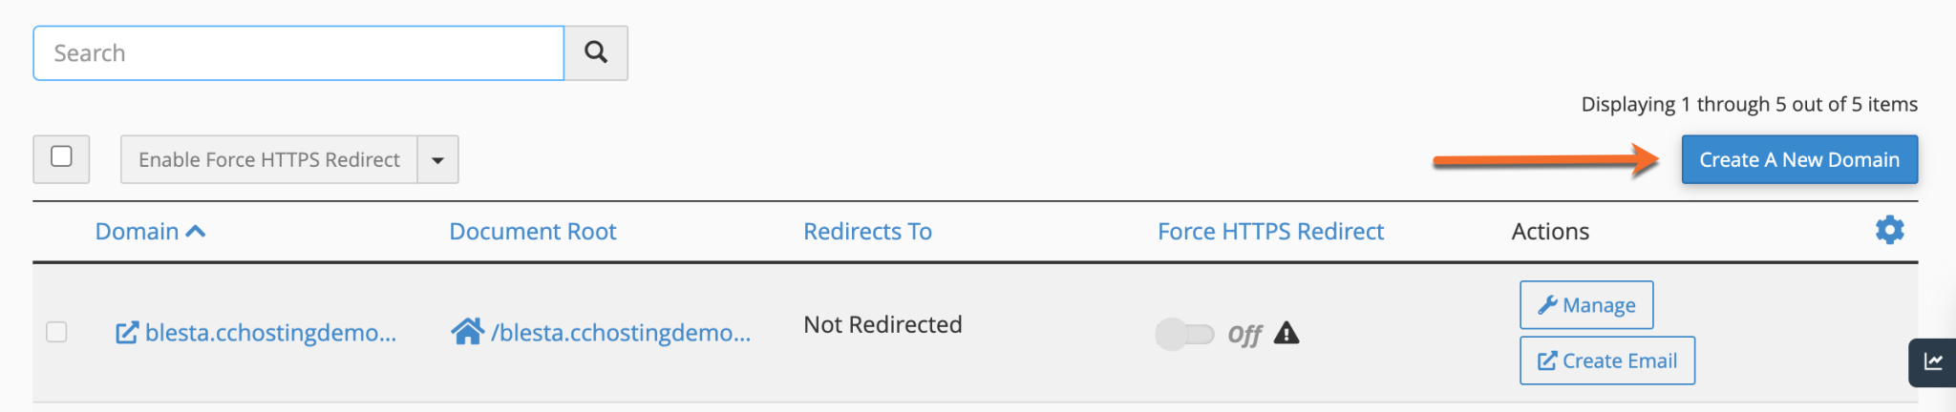
Task: Check the blesta domain row checkbox
Action: coord(56,332)
